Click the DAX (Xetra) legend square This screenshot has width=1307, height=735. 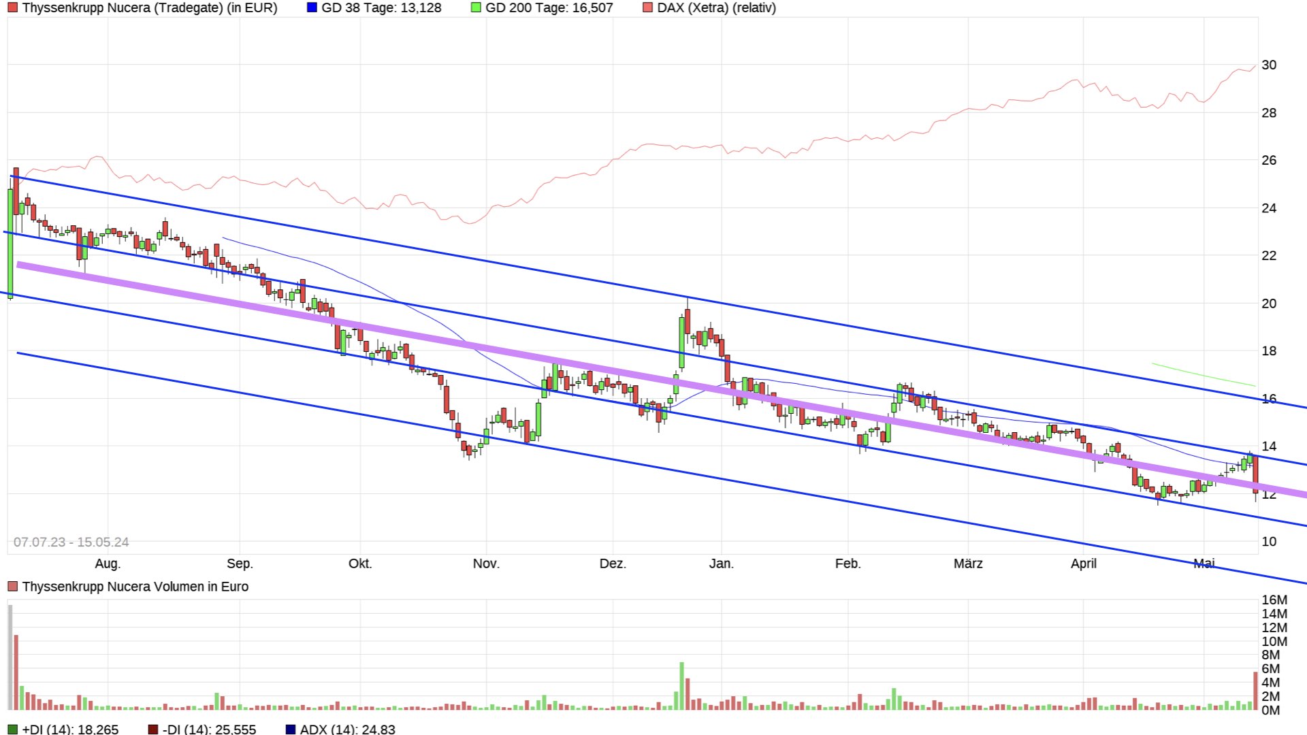[647, 8]
